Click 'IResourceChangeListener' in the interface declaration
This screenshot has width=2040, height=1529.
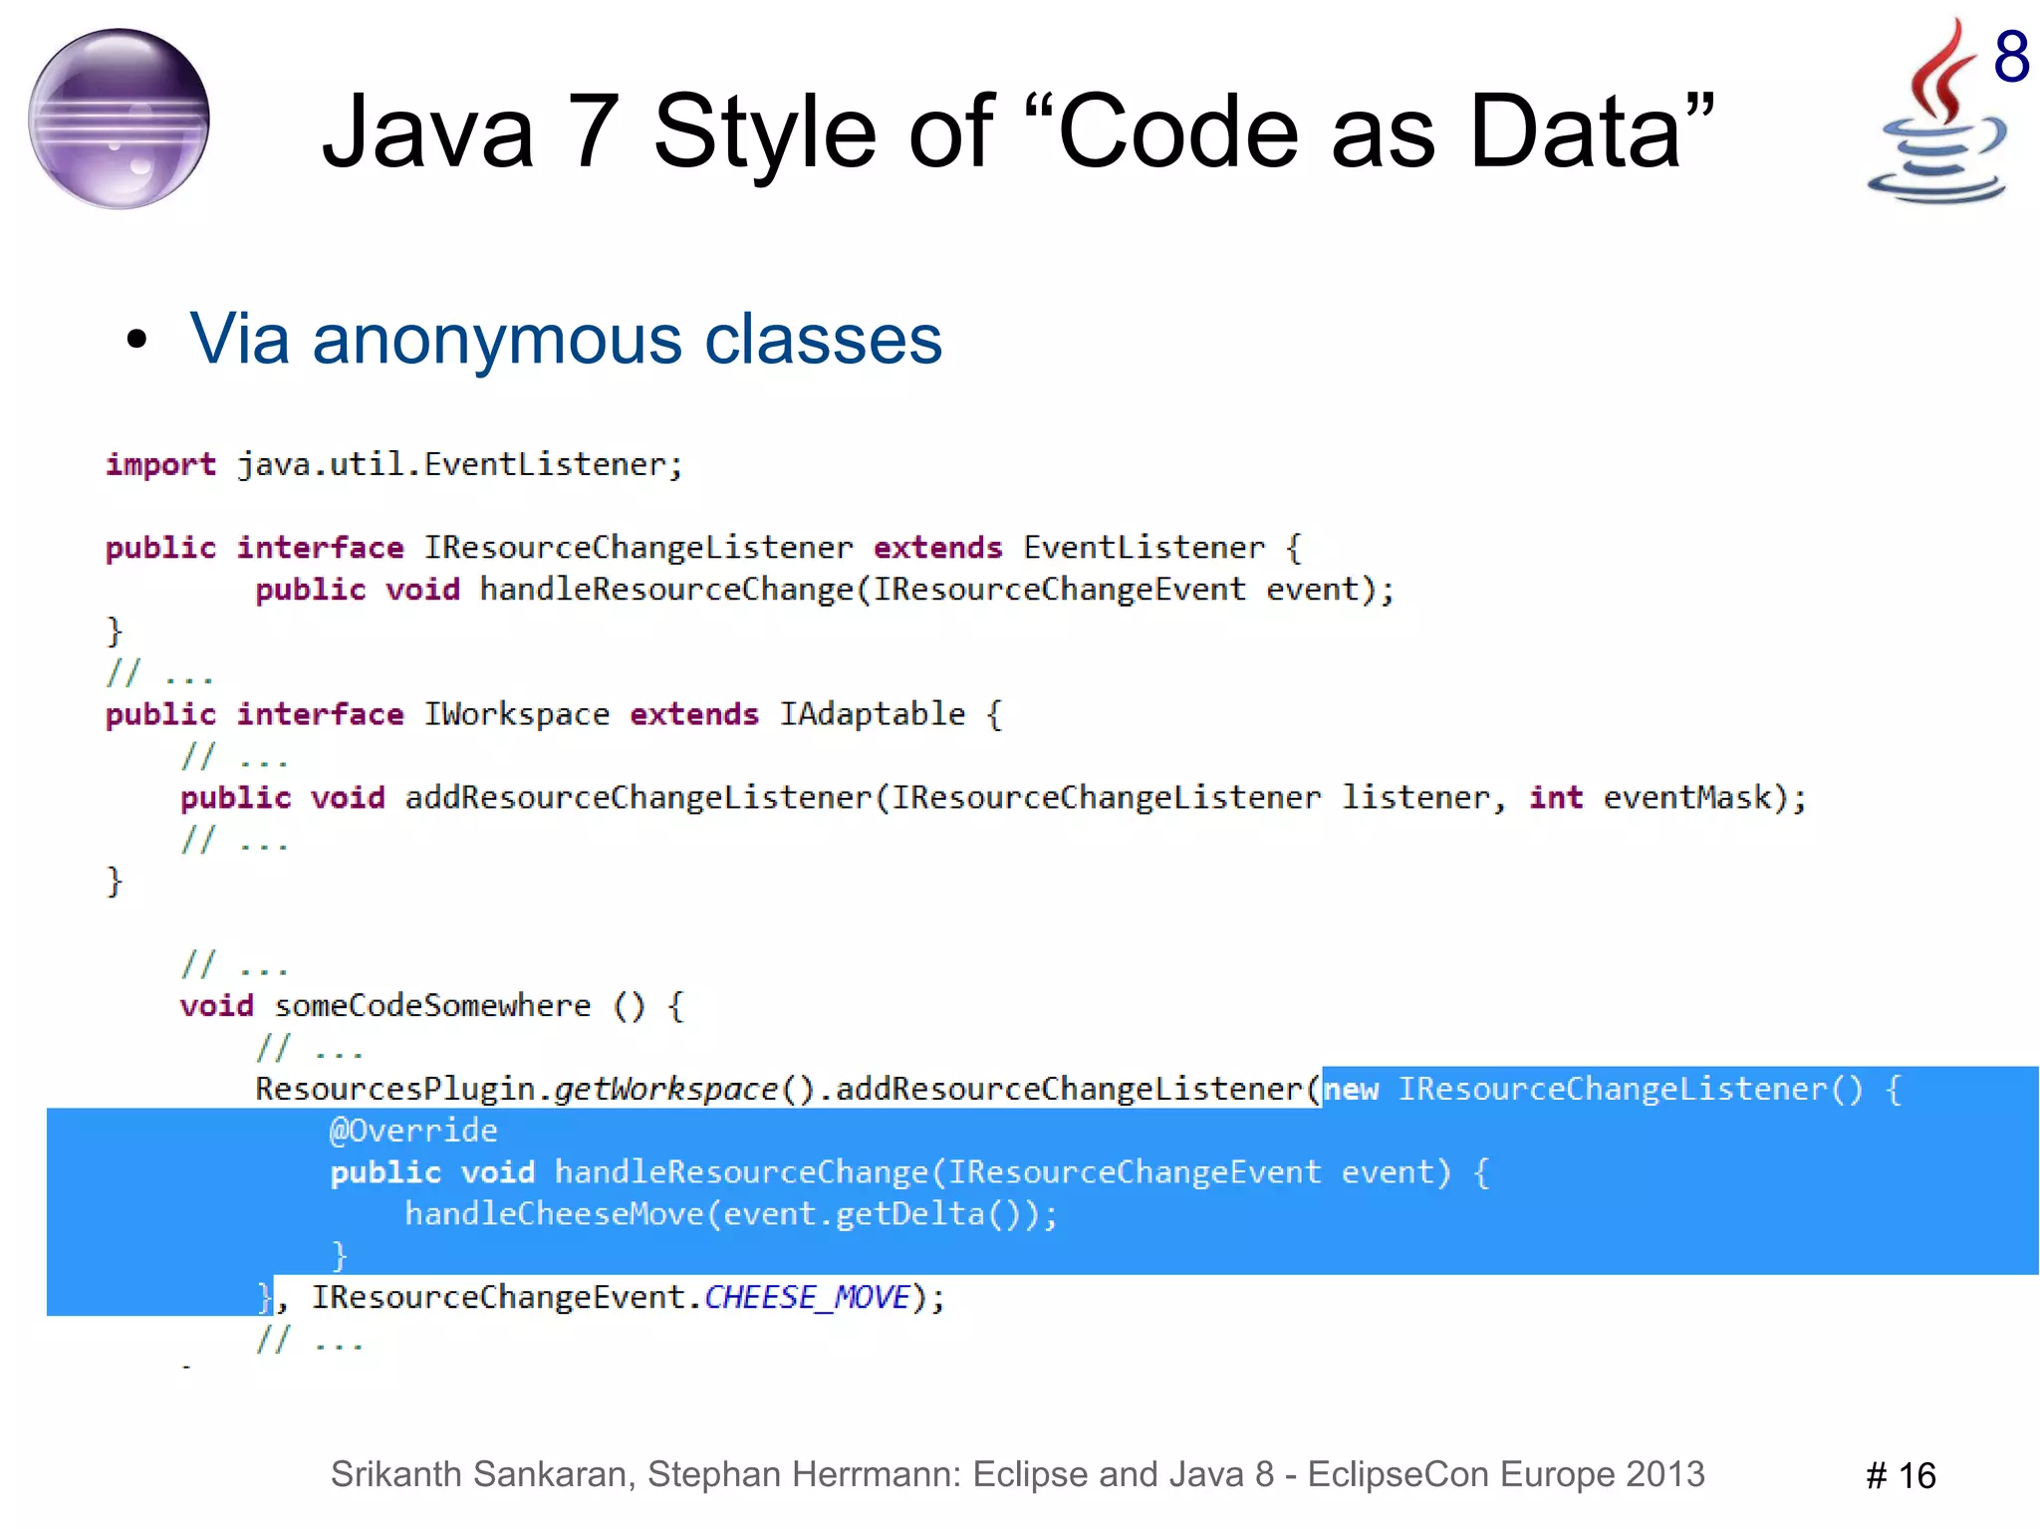pyautogui.click(x=637, y=547)
